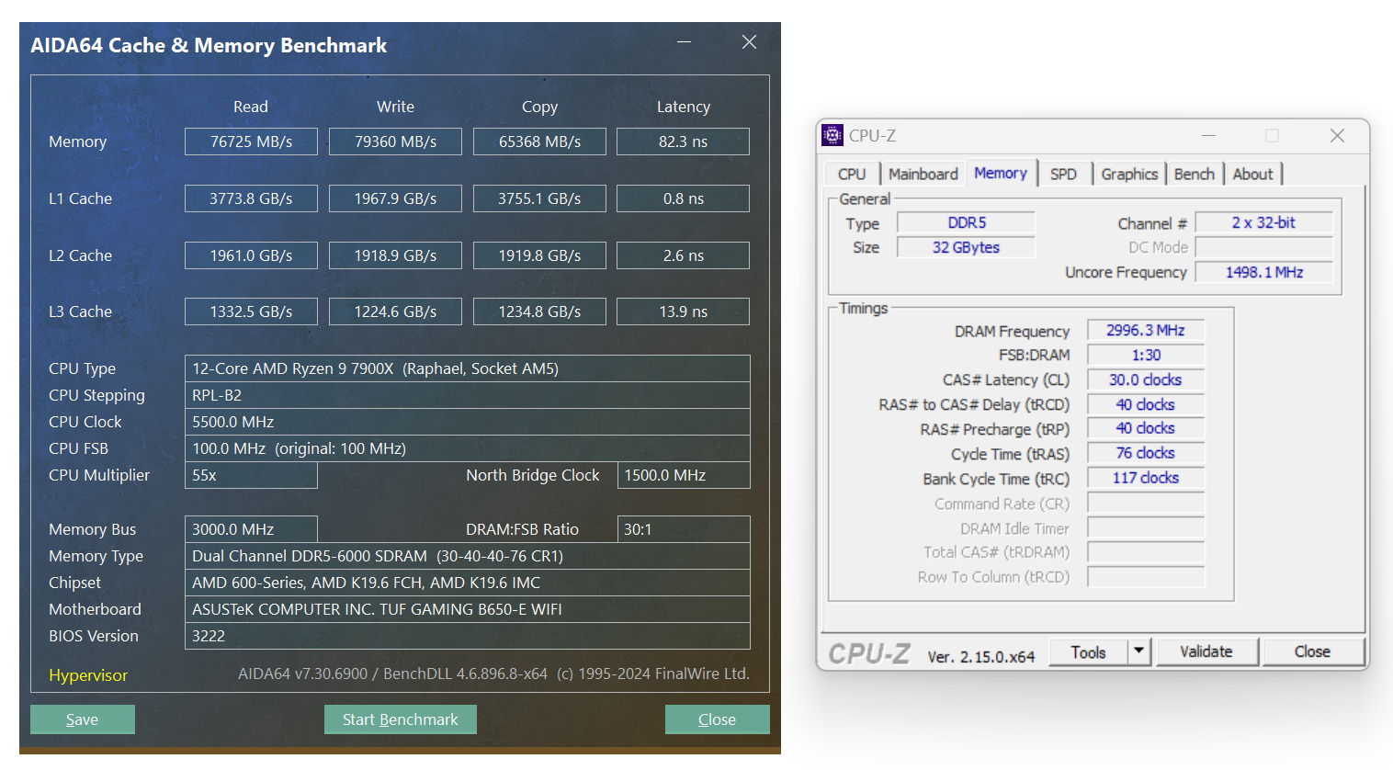Open the Mainboard tab
The height and width of the screenshot is (770, 1393).
pyautogui.click(x=923, y=174)
